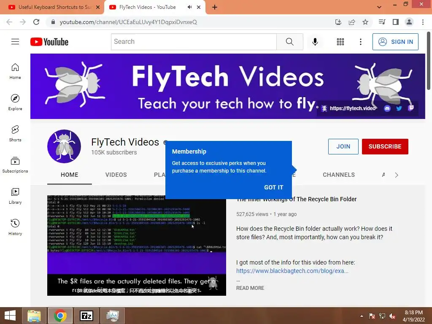Open the YouTube apps grid
The width and height of the screenshot is (432, 324).
coord(340,42)
